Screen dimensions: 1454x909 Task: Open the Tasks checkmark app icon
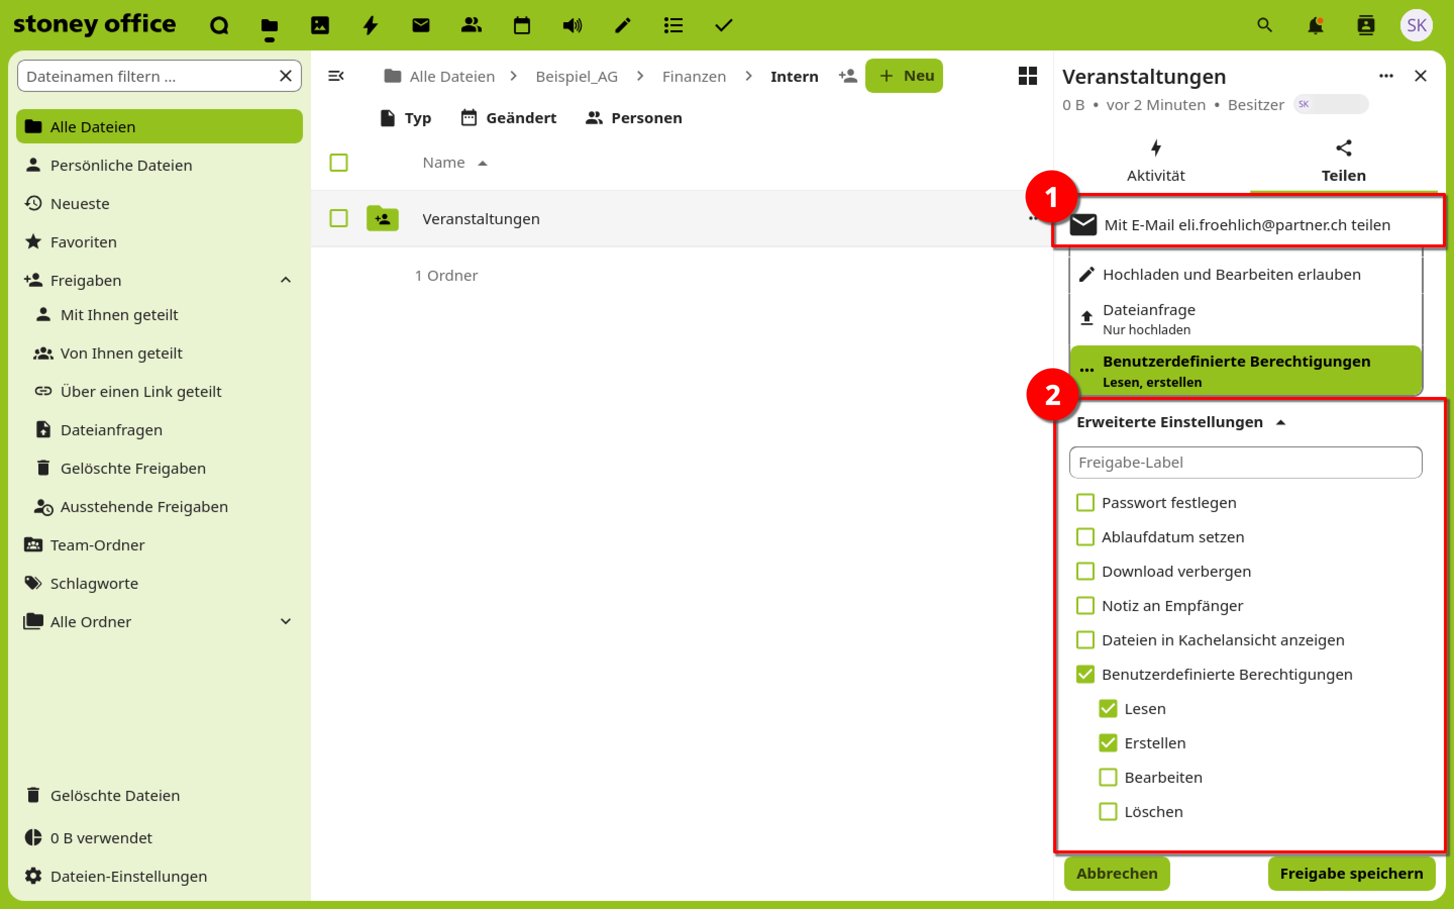tap(723, 25)
